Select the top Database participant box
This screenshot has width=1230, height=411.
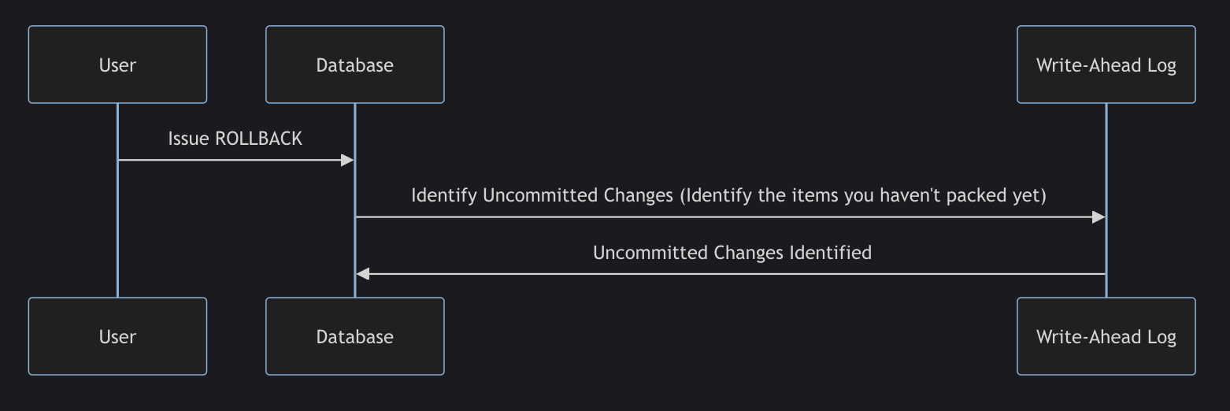point(354,65)
